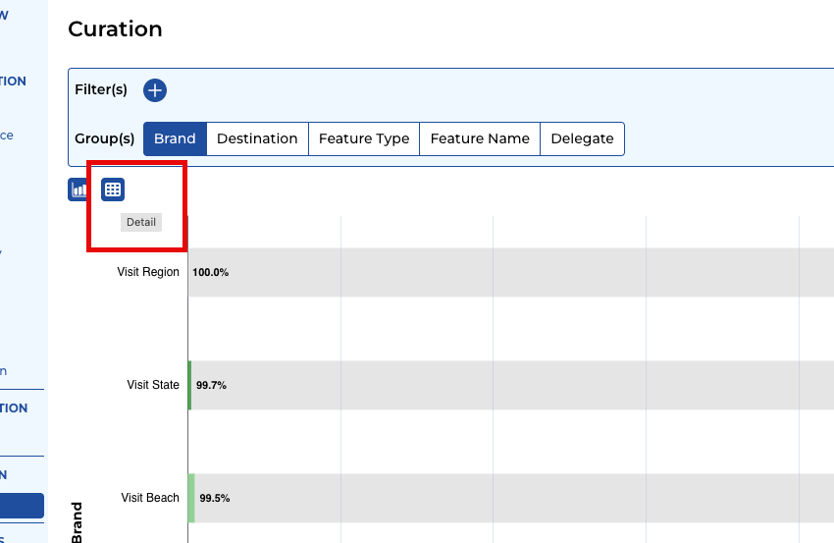Click the 99.5% value label
Image resolution: width=834 pixels, height=543 pixels.
point(214,499)
